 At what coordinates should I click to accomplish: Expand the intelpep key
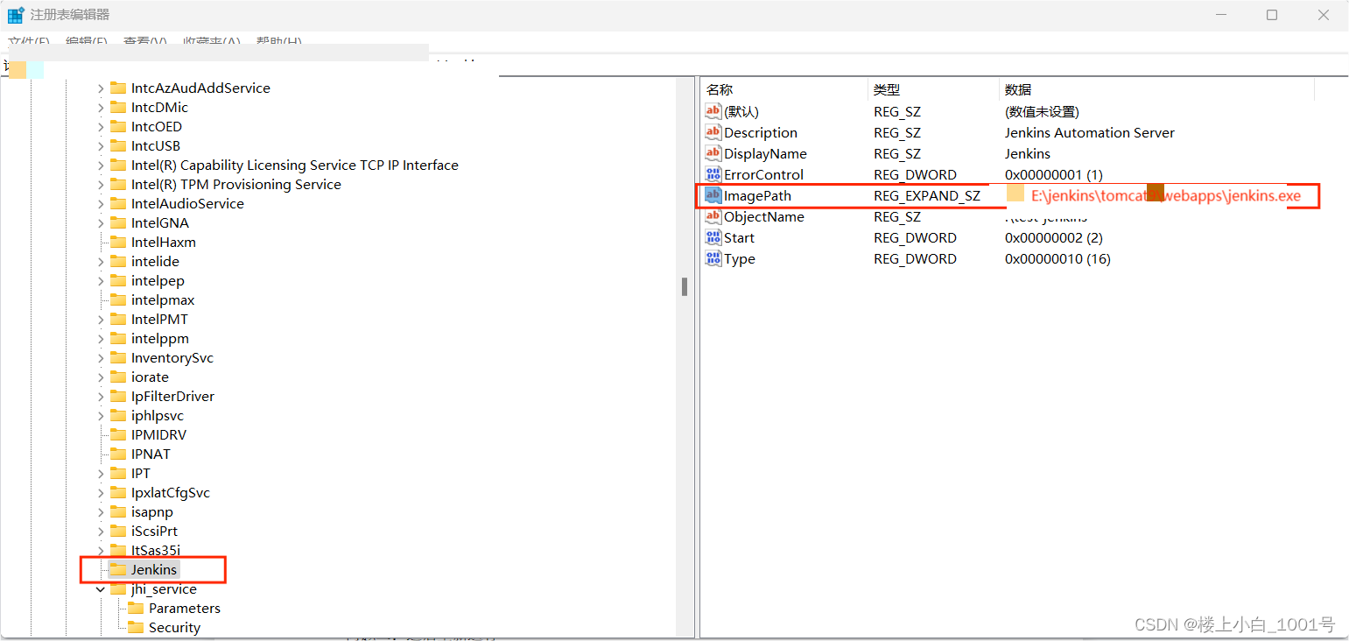coord(101,280)
